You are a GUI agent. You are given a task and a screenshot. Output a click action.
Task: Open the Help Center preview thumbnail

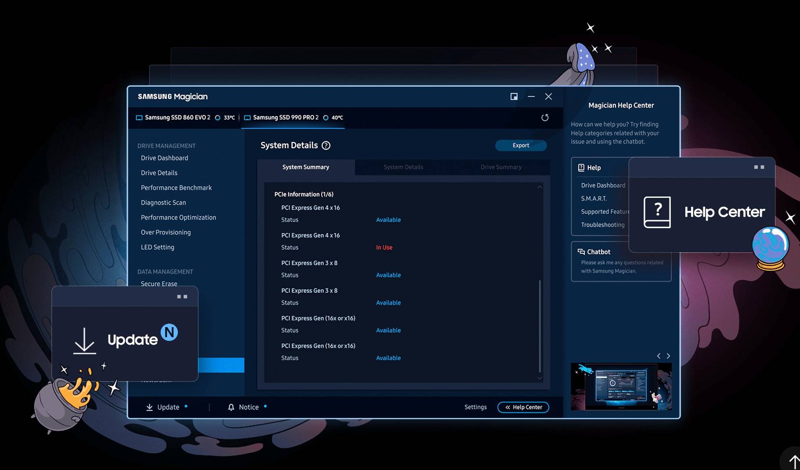coord(621,386)
